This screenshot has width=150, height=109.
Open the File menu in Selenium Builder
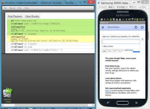tap(5, 8)
